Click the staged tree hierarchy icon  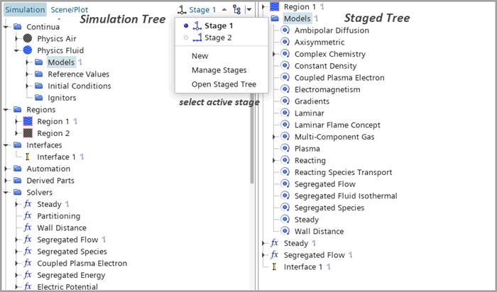click(x=237, y=10)
